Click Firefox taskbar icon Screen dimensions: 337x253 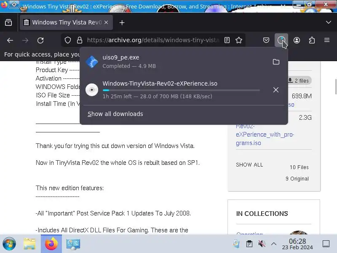[x=51, y=244]
